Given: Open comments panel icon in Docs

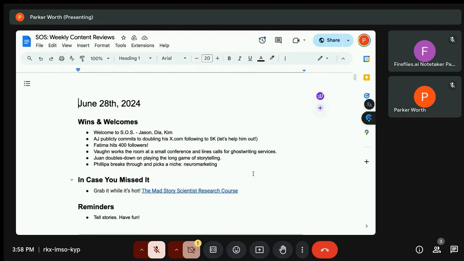Looking at the screenshot, I should [278, 40].
